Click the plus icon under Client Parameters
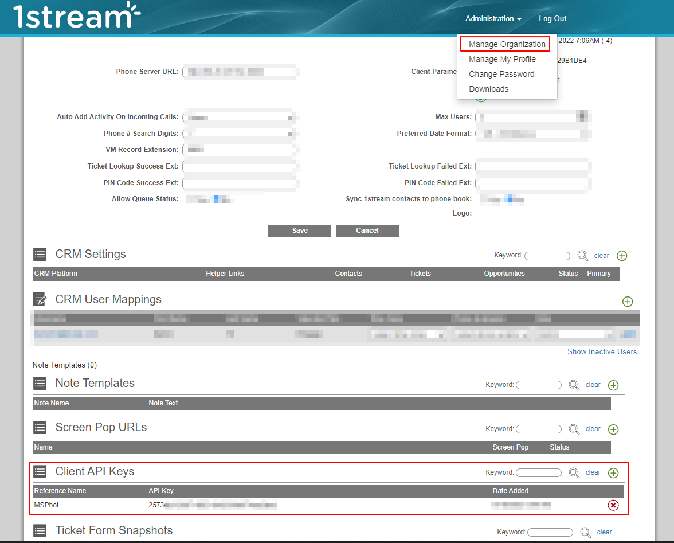This screenshot has width=674, height=543. click(480, 97)
